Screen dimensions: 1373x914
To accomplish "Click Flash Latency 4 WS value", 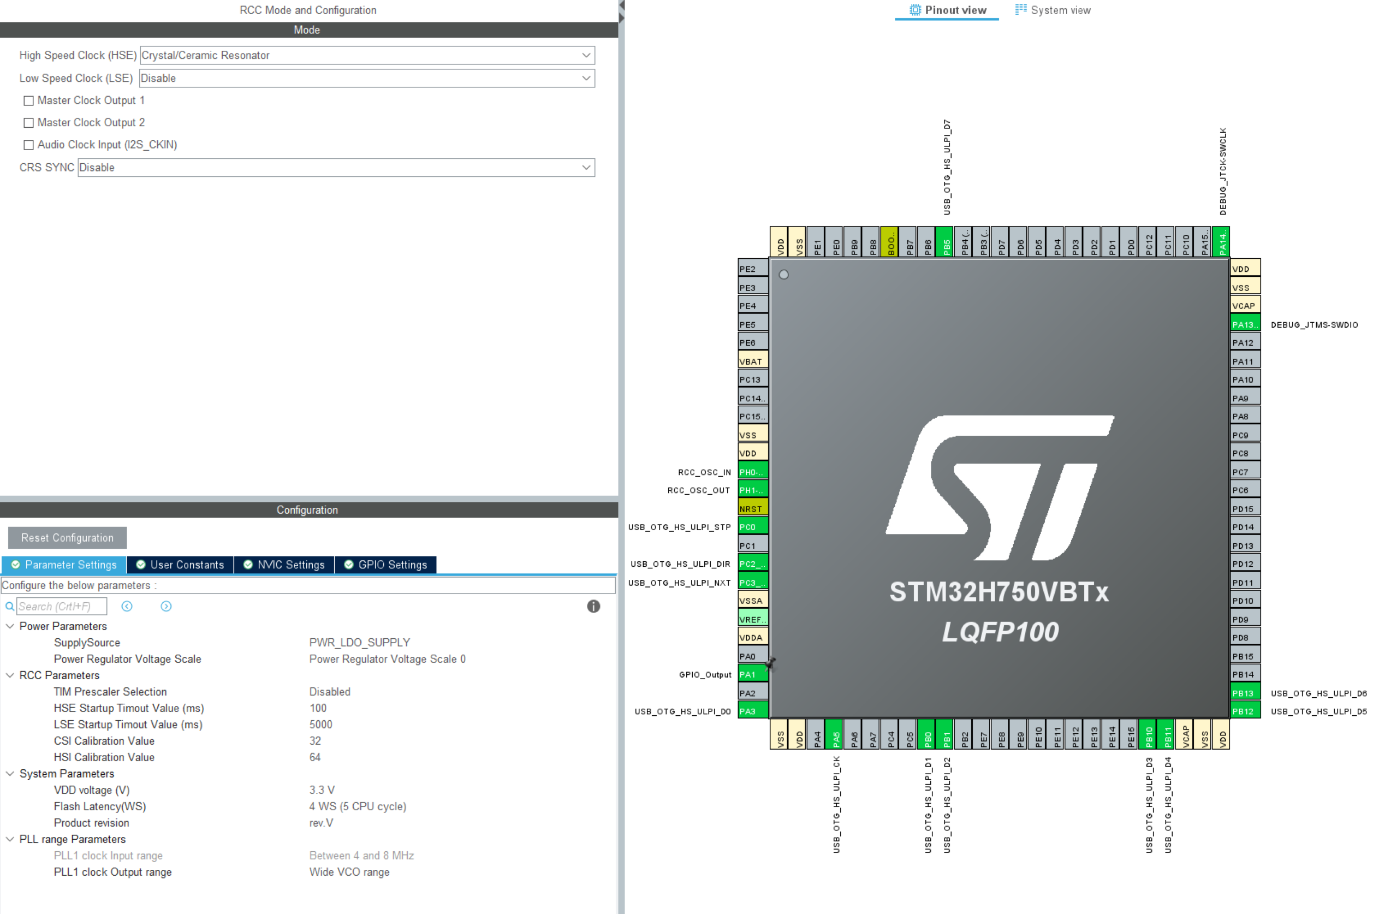I will pos(358,806).
